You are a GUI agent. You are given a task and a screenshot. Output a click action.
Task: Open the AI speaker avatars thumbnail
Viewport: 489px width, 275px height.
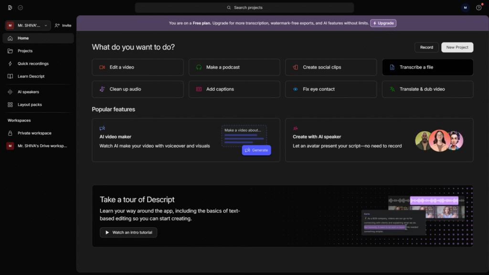click(x=439, y=141)
